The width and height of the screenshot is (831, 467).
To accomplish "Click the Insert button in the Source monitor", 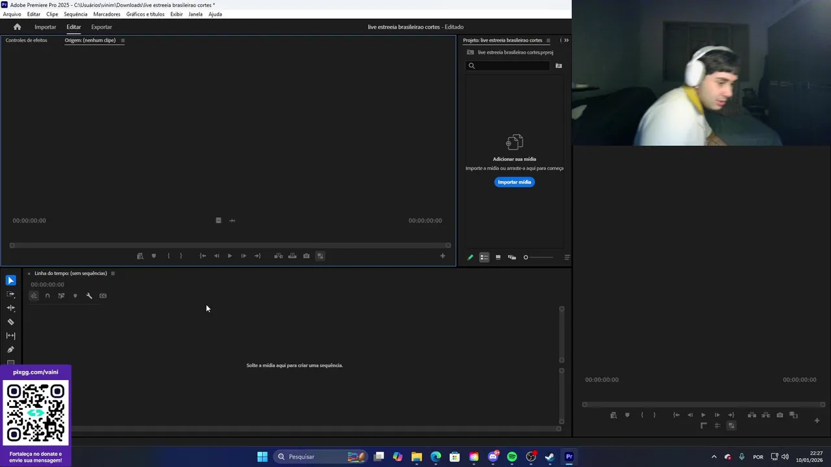I will (x=279, y=256).
